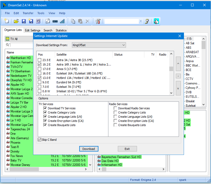Click the Exit button
Screen dimensions: 211x184
pyautogui.click(x=127, y=149)
